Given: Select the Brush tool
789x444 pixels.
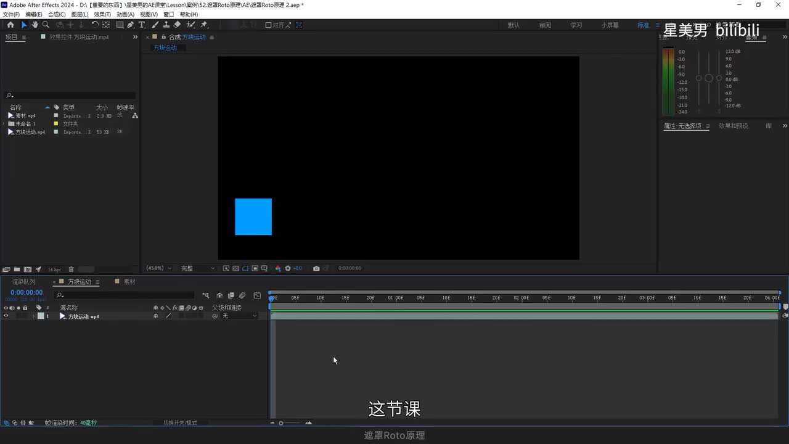Looking at the screenshot, I should tap(155, 25).
